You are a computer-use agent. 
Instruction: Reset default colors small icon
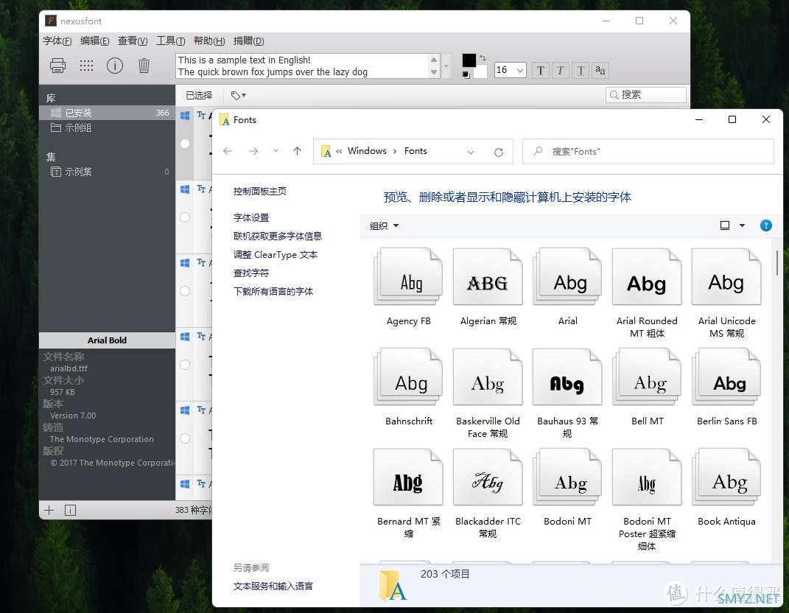point(466,75)
